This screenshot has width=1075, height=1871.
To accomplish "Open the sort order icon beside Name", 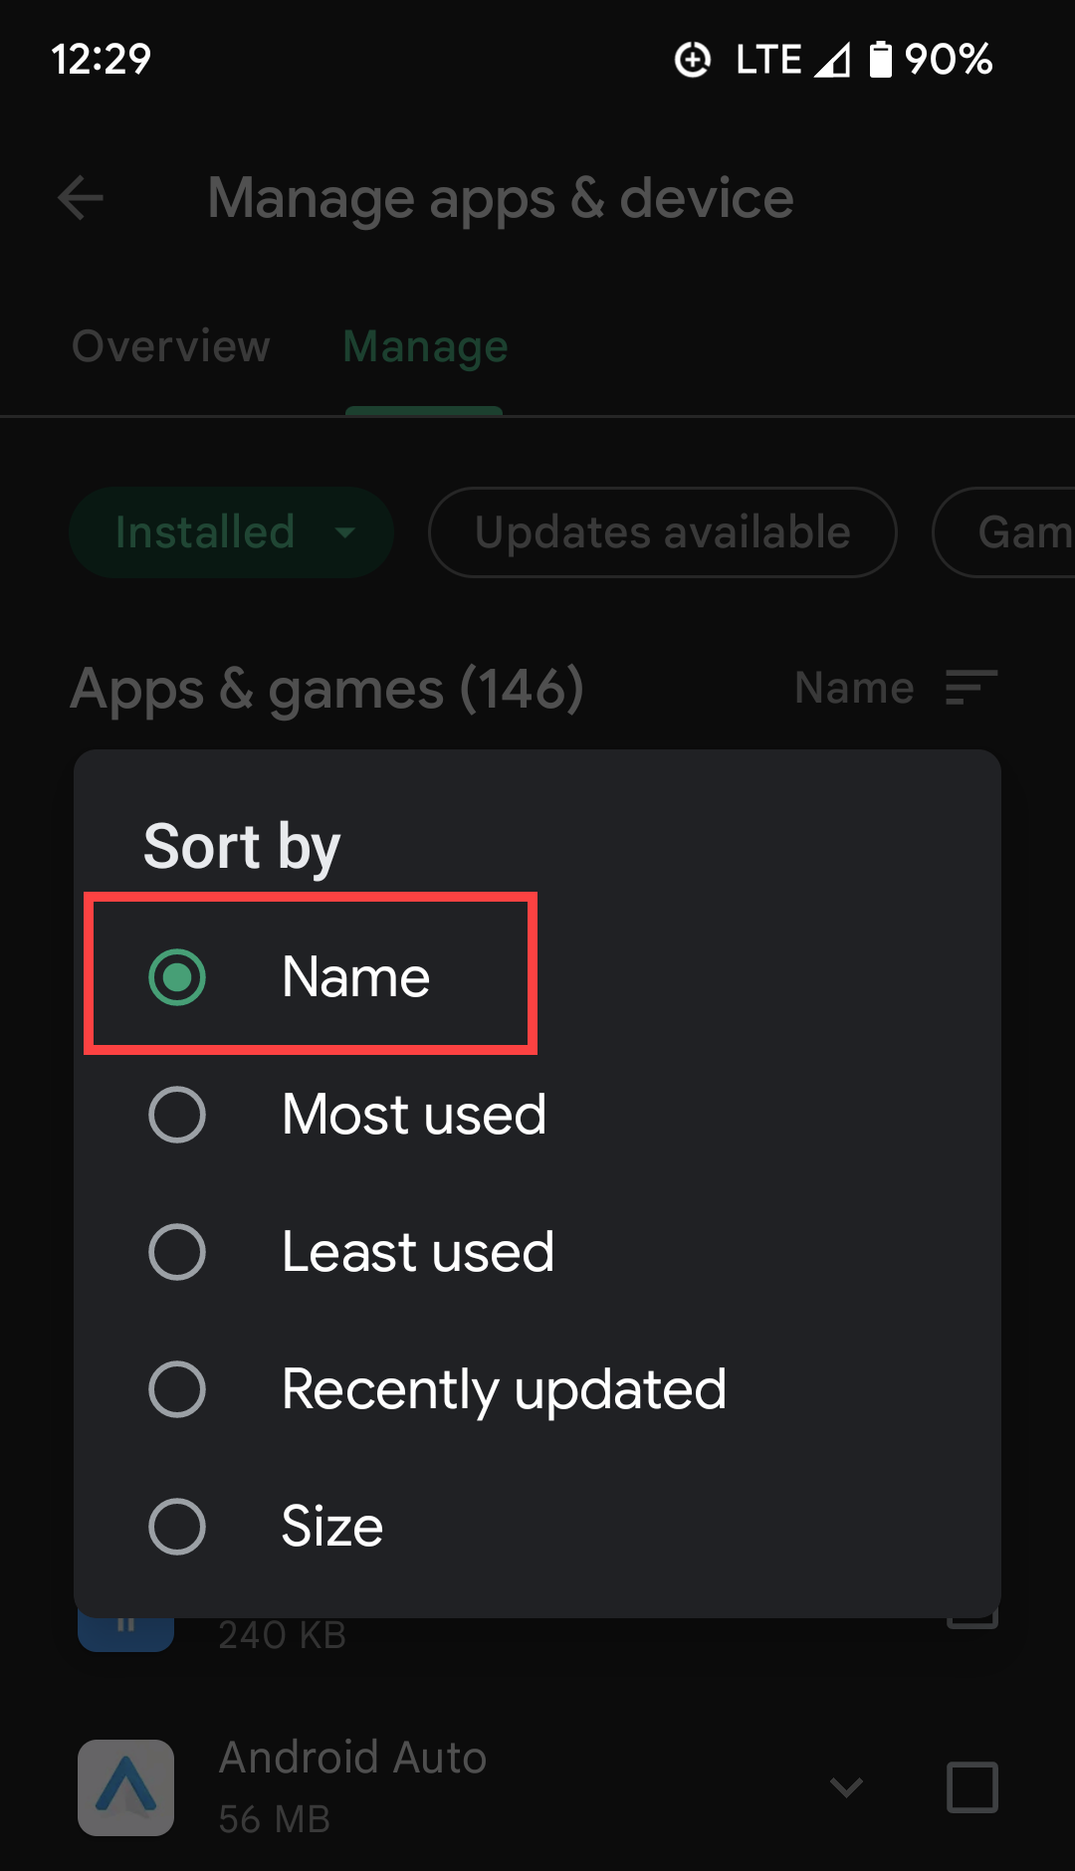I will [970, 688].
